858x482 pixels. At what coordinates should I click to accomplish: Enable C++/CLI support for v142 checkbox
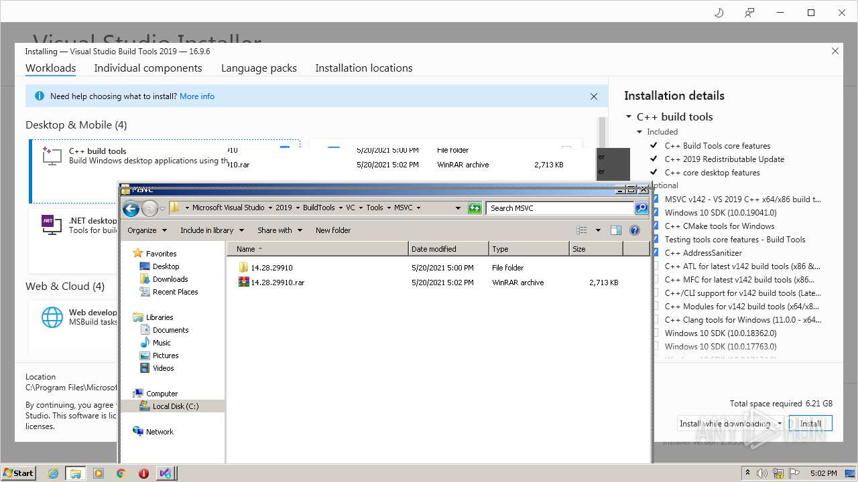pyautogui.click(x=656, y=293)
